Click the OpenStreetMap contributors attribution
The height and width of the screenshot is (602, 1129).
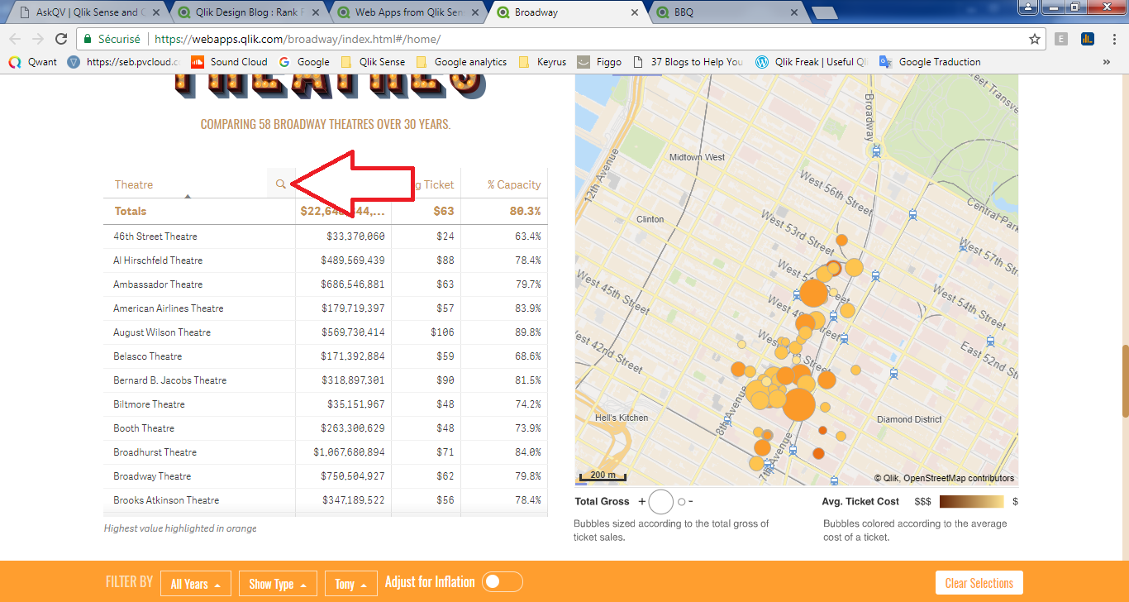tap(959, 478)
